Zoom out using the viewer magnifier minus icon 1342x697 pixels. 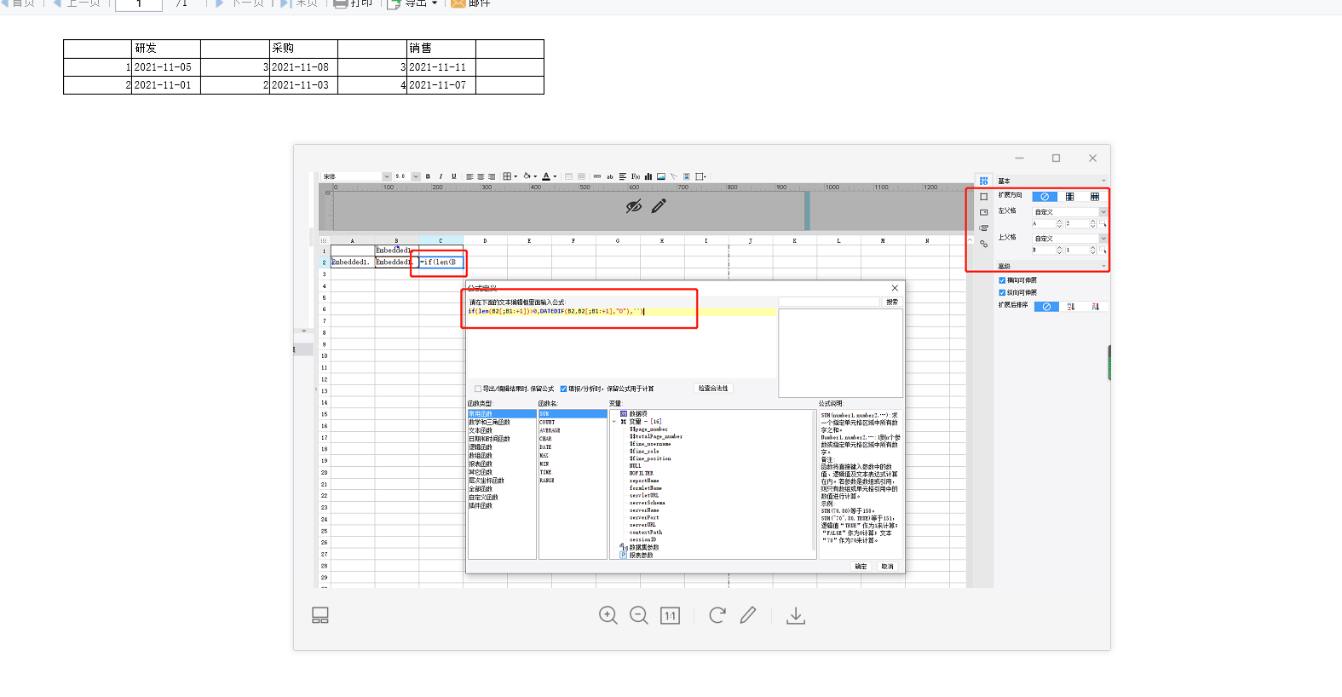click(639, 615)
